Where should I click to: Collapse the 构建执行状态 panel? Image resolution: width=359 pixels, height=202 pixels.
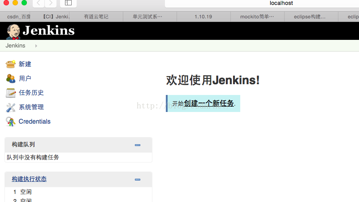(138, 180)
